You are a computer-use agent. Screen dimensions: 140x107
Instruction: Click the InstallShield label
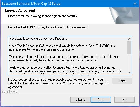coord(9,92)
